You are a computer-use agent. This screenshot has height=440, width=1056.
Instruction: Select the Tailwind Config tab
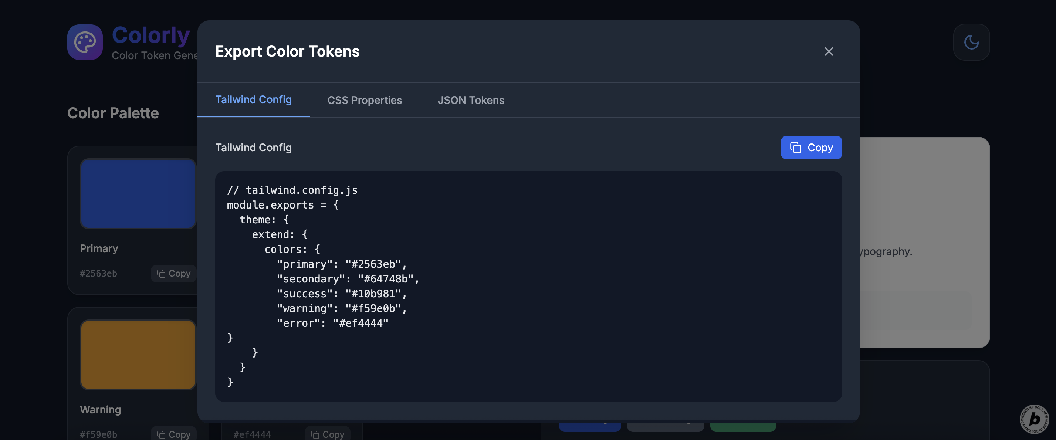[x=253, y=99]
